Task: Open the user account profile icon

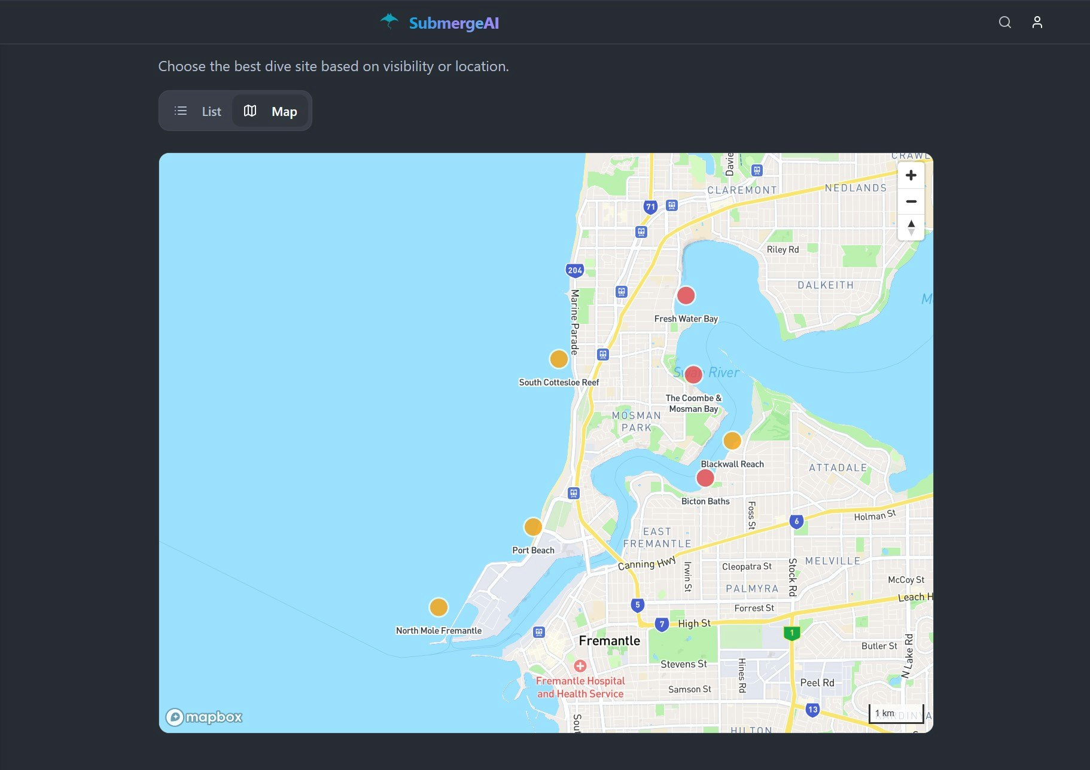Action: 1037,22
